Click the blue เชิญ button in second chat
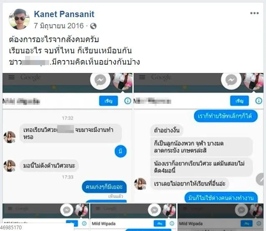The width and height of the screenshot is (266, 231). tap(239, 101)
